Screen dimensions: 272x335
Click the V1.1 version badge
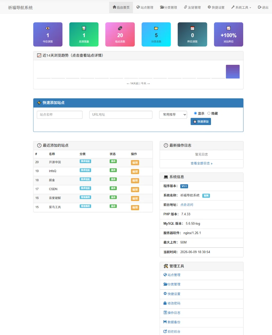pyautogui.click(x=184, y=186)
